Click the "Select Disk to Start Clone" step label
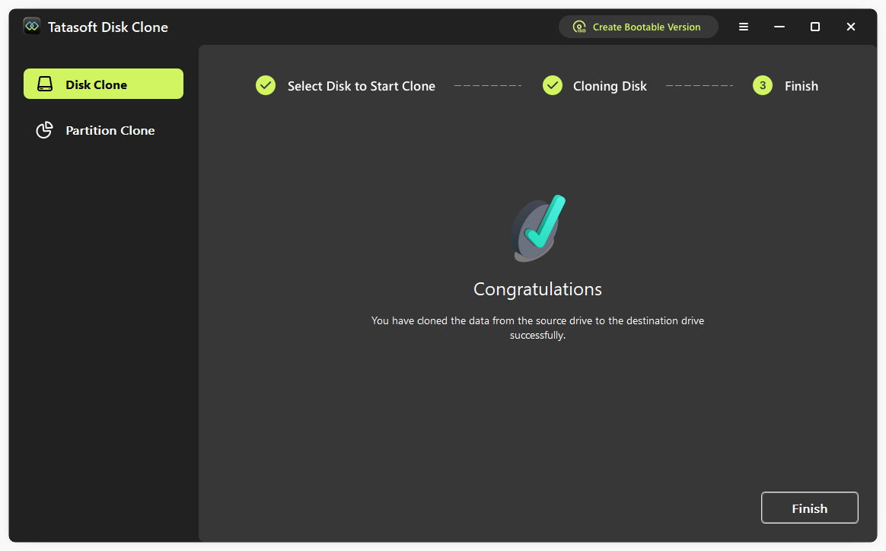 361,86
